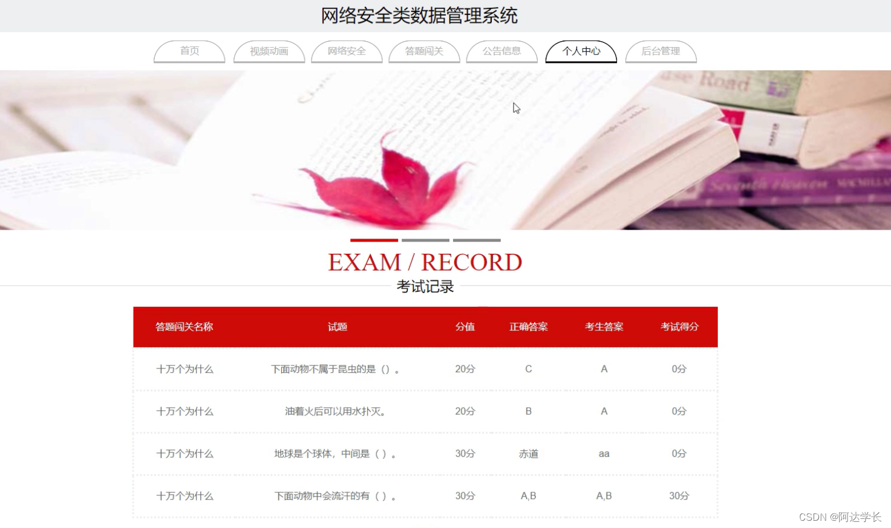Navigate to 网络安全 section
Screen dimensions: 891x528
tap(347, 51)
